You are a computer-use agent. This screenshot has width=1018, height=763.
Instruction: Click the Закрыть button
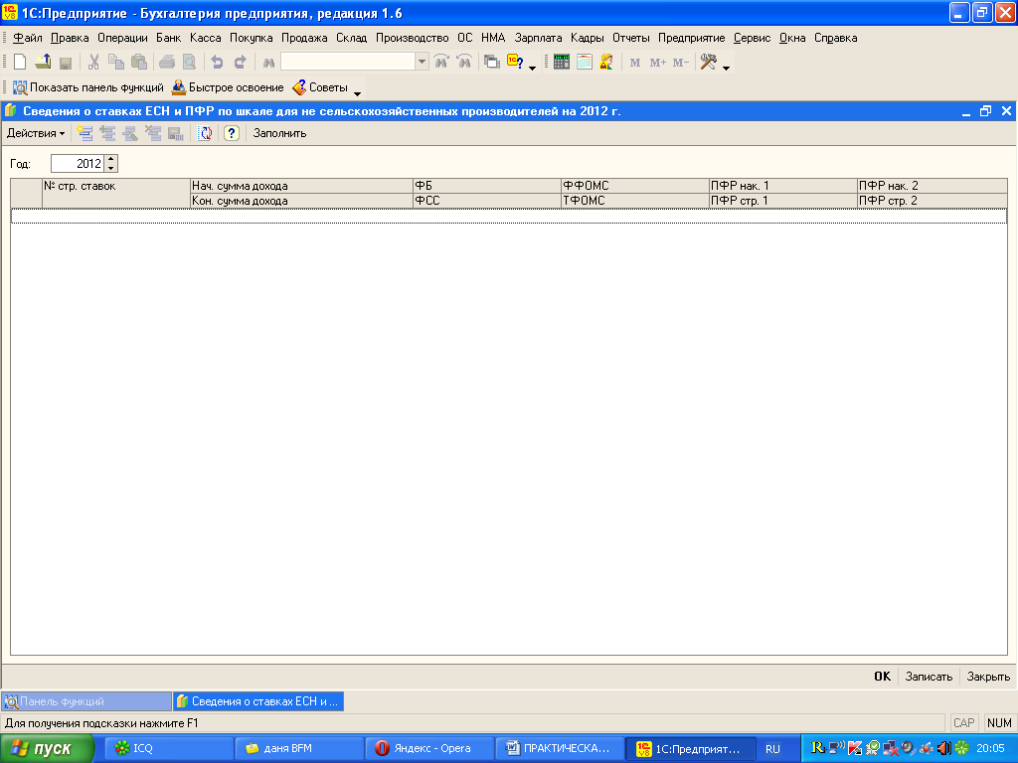988,676
